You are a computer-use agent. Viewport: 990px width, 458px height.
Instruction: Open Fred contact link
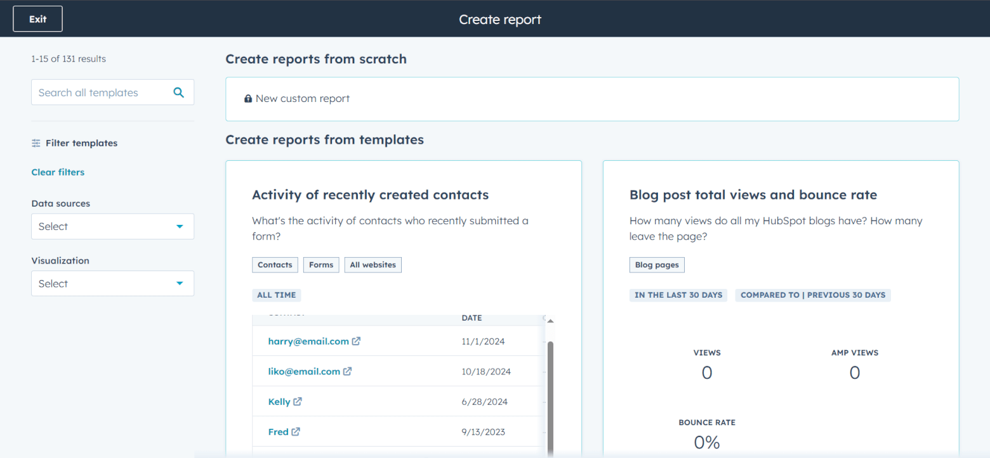point(278,432)
